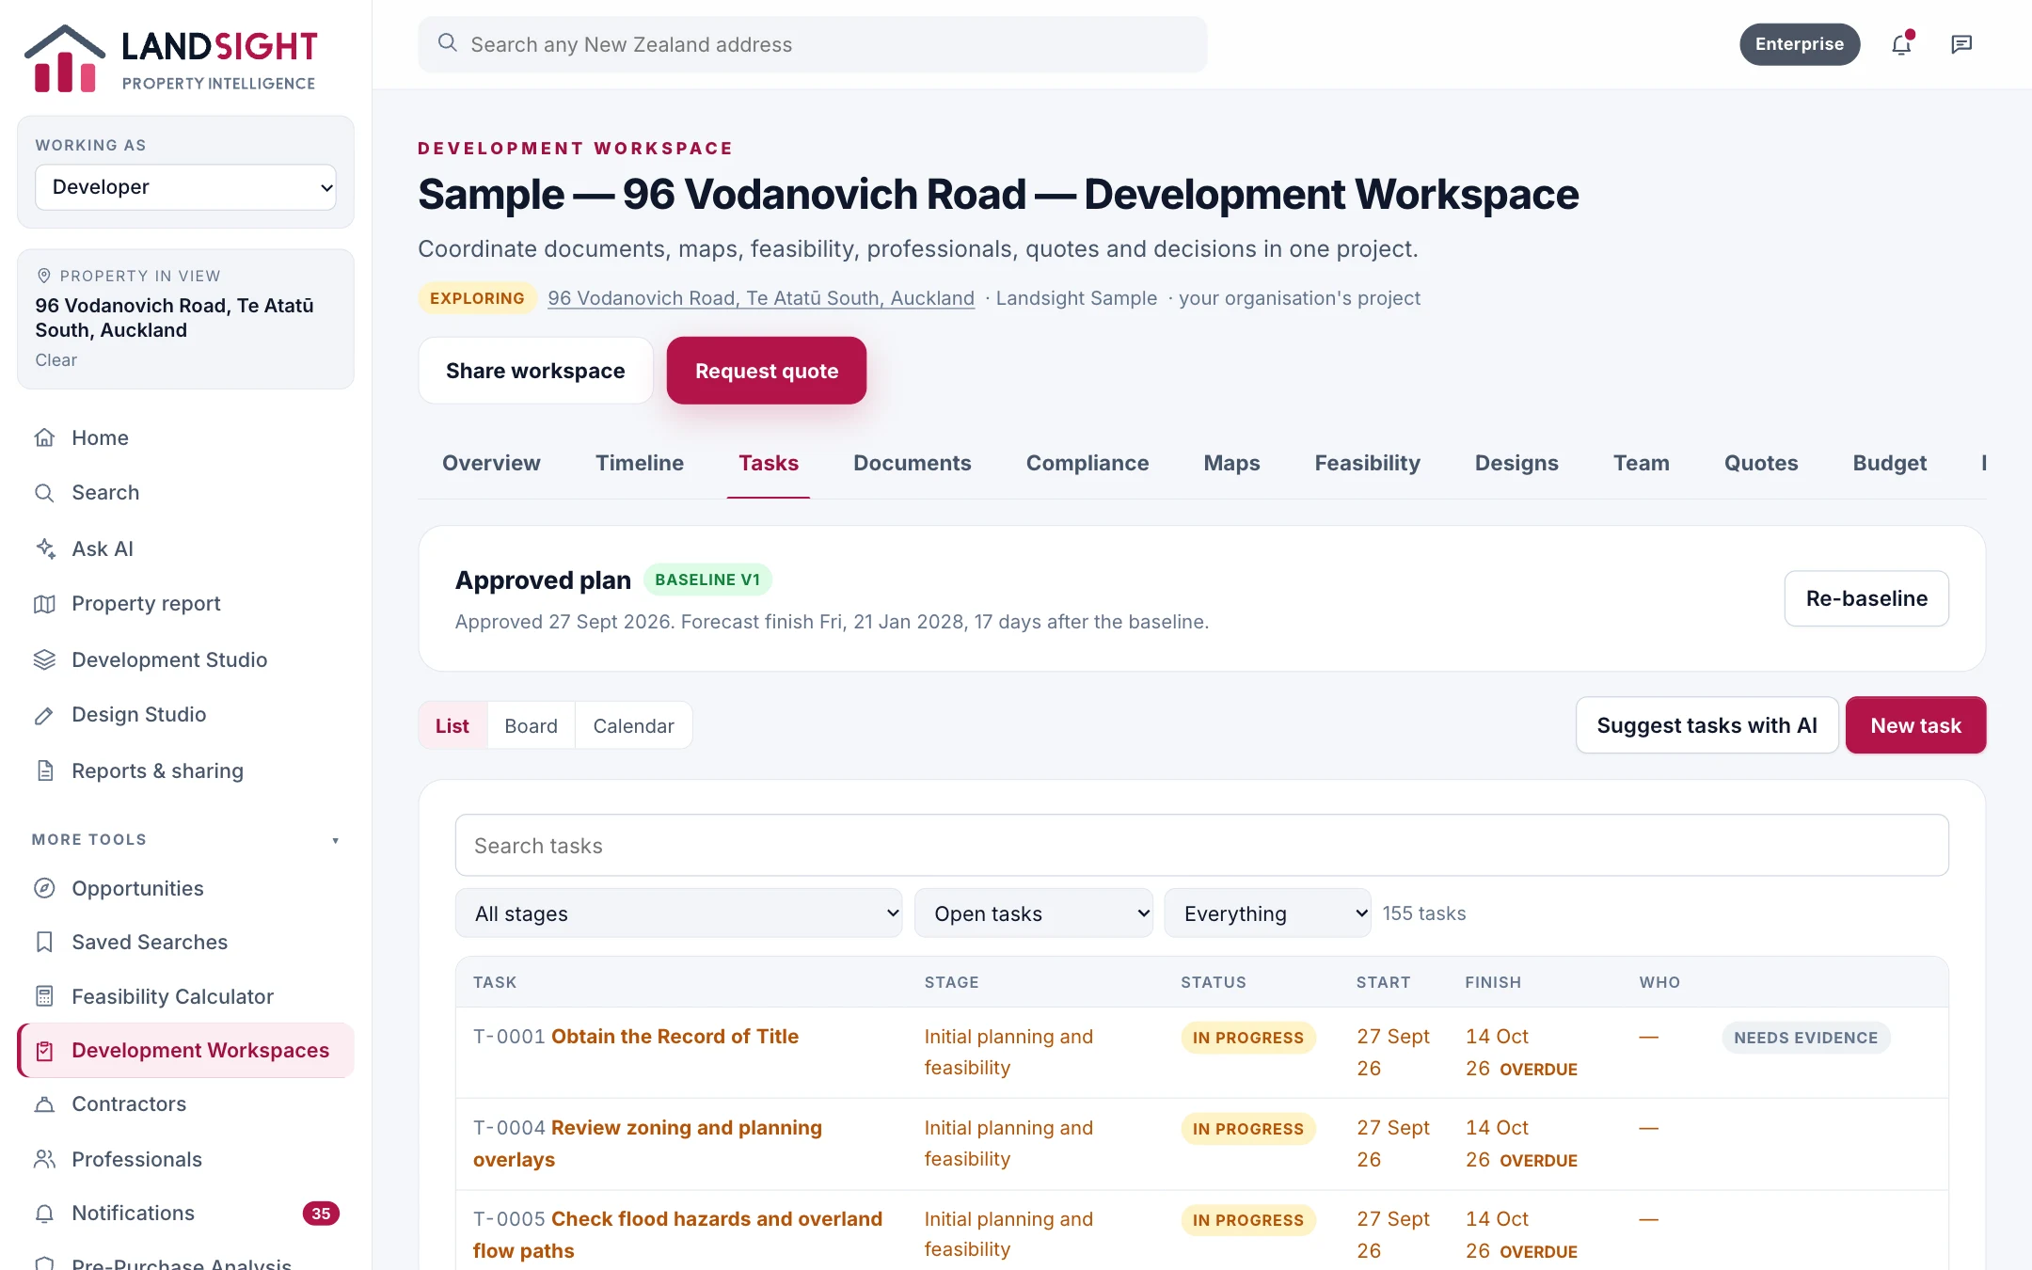Click the Notifications bell icon in sidebar
Image resolution: width=2032 pixels, height=1270 pixels.
point(44,1213)
